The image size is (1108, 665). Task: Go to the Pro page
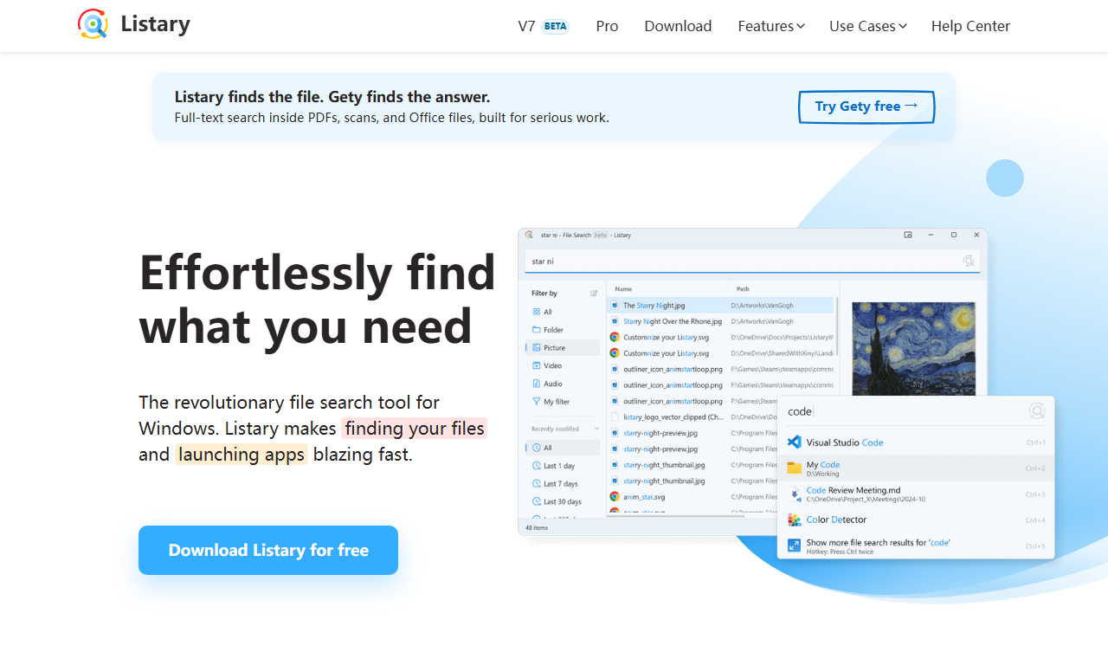click(607, 26)
